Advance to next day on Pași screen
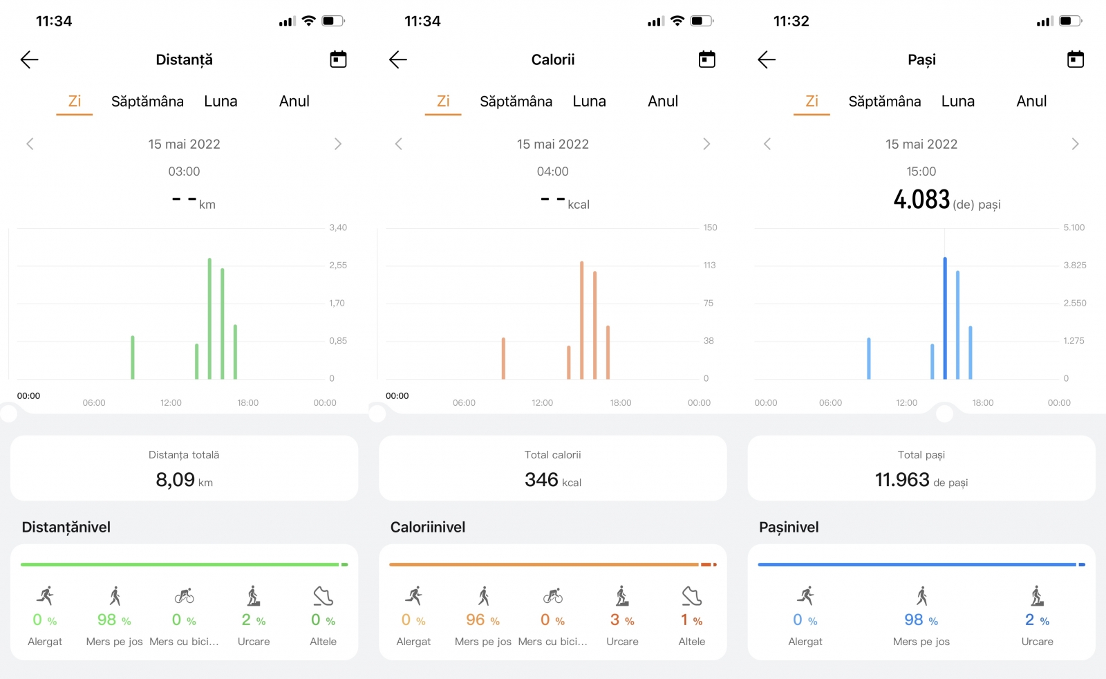The height and width of the screenshot is (679, 1106). click(1074, 144)
